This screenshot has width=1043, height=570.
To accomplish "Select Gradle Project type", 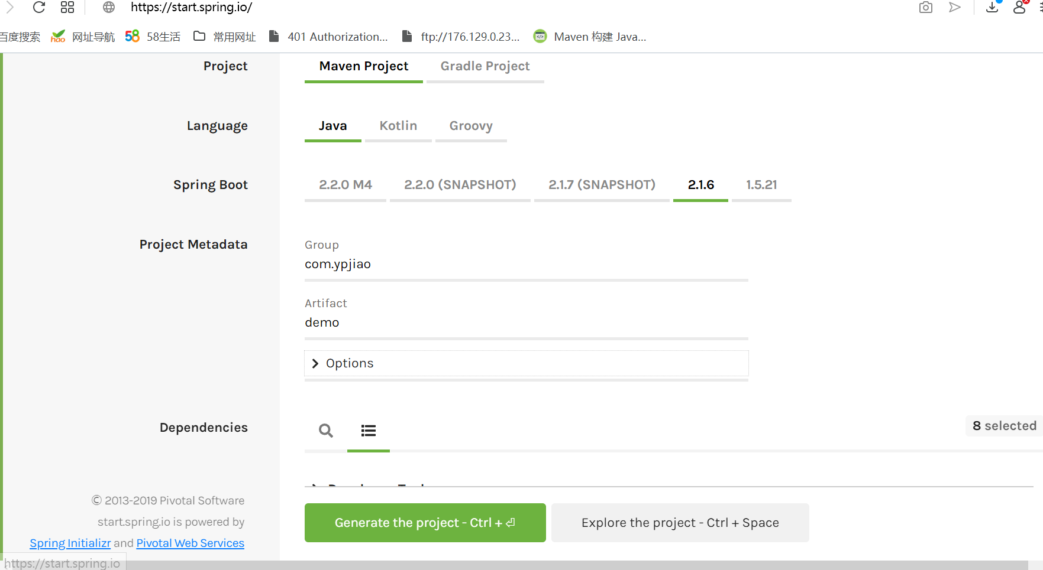I will pyautogui.click(x=485, y=66).
